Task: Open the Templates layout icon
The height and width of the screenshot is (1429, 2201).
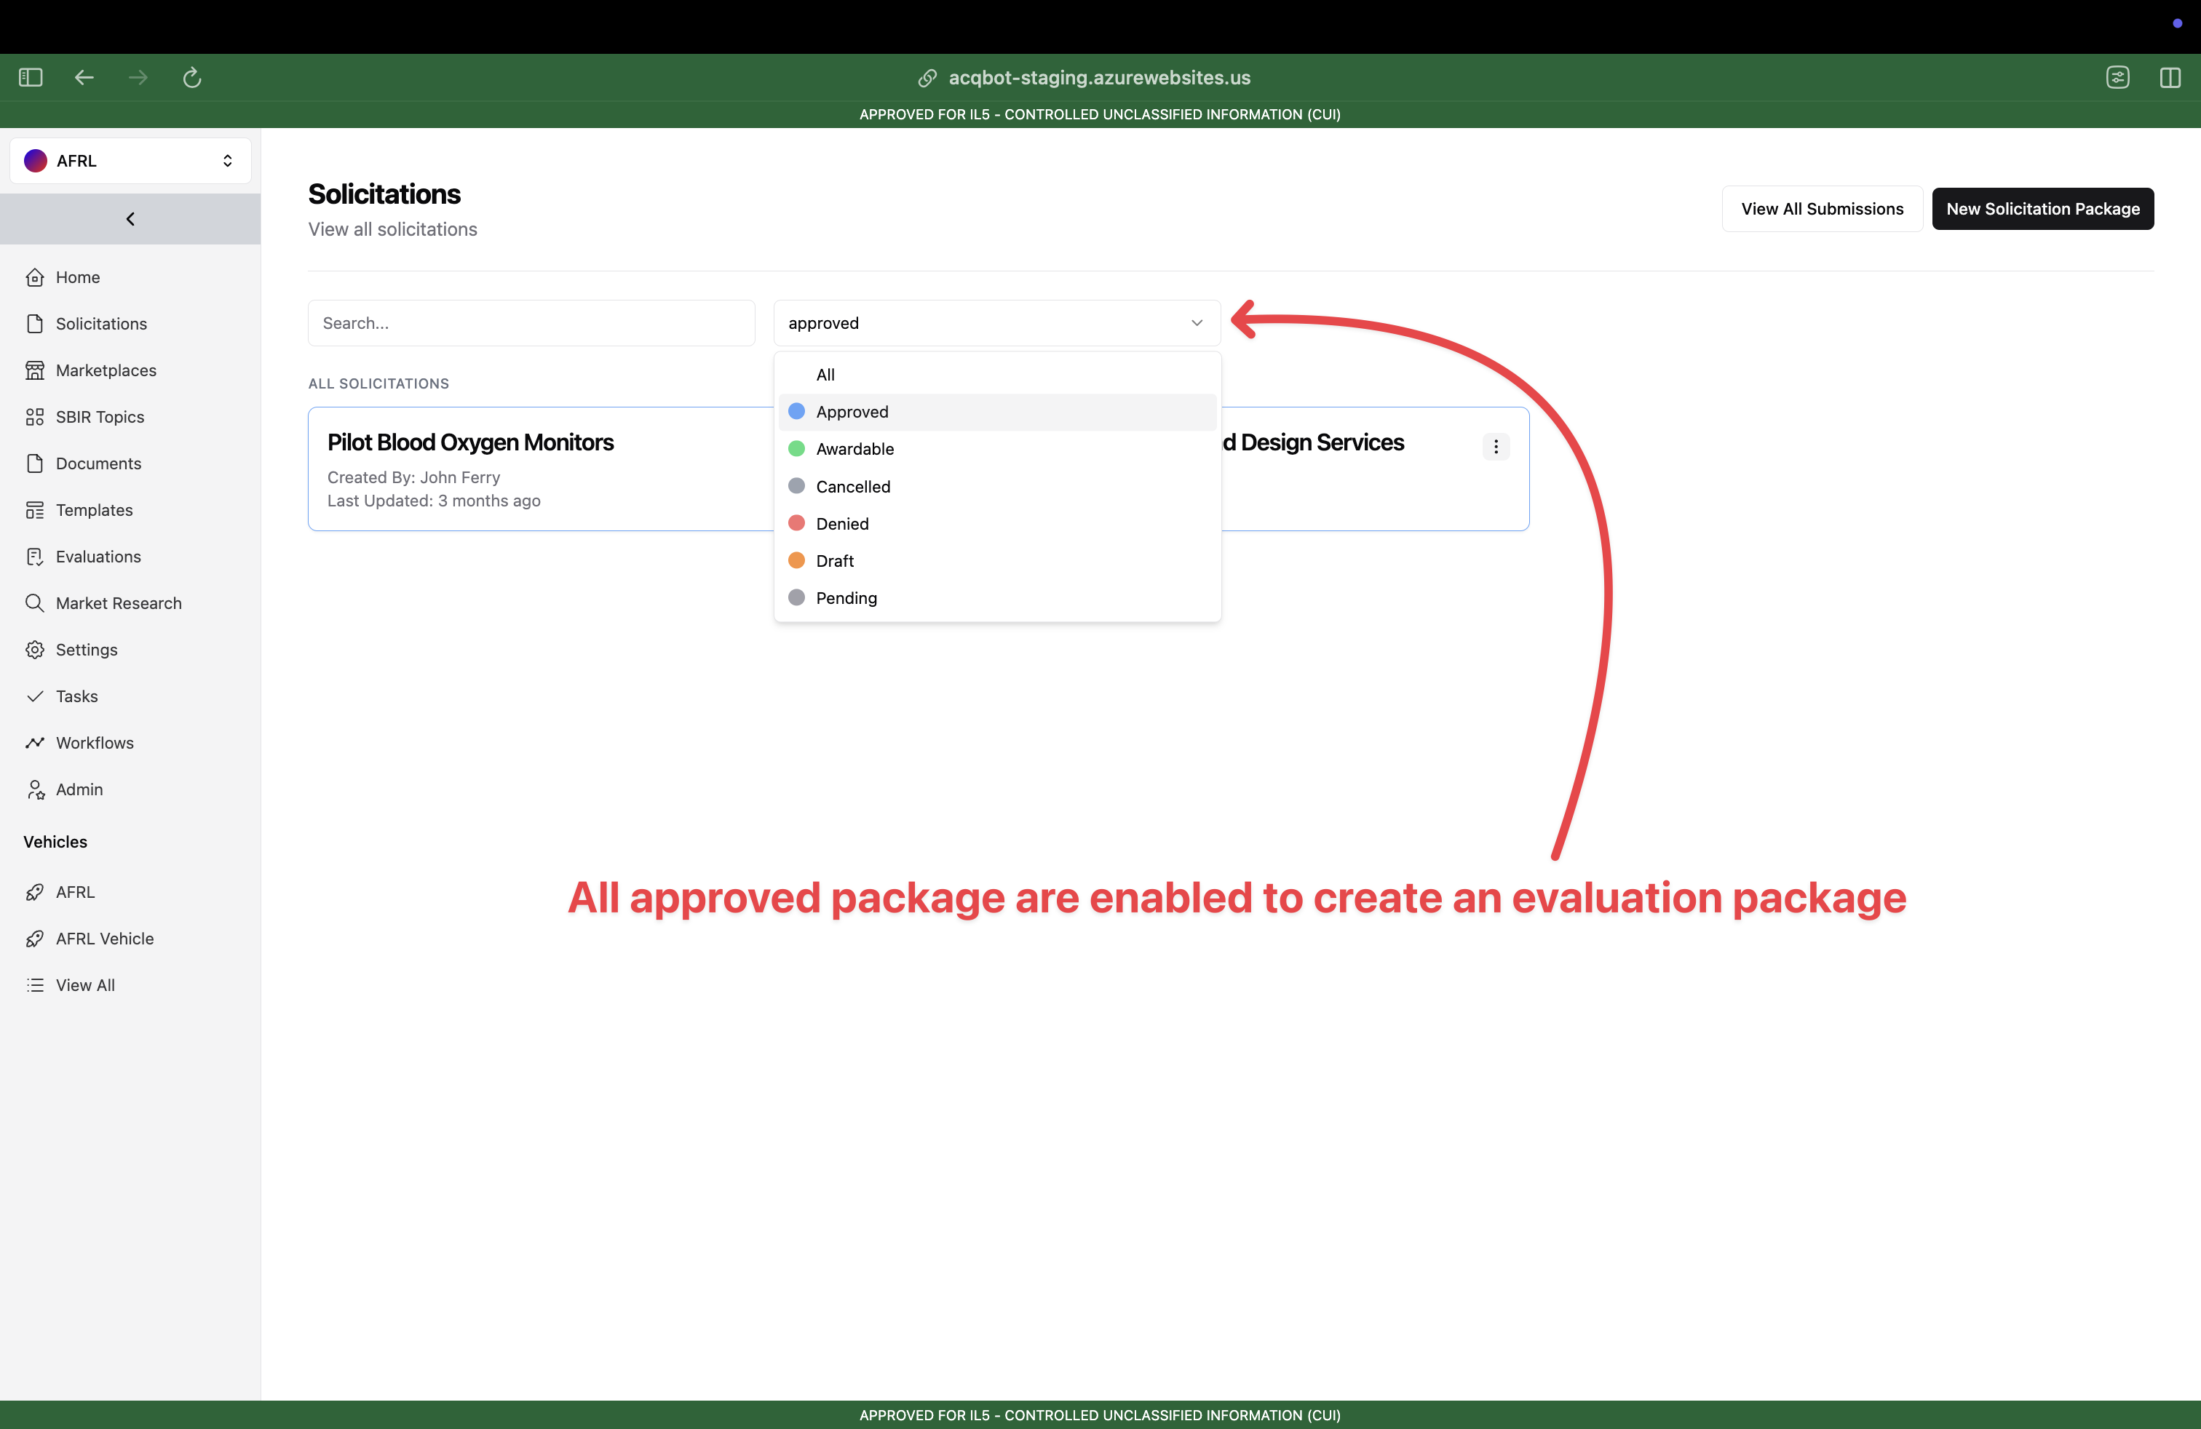Action: pos(35,510)
